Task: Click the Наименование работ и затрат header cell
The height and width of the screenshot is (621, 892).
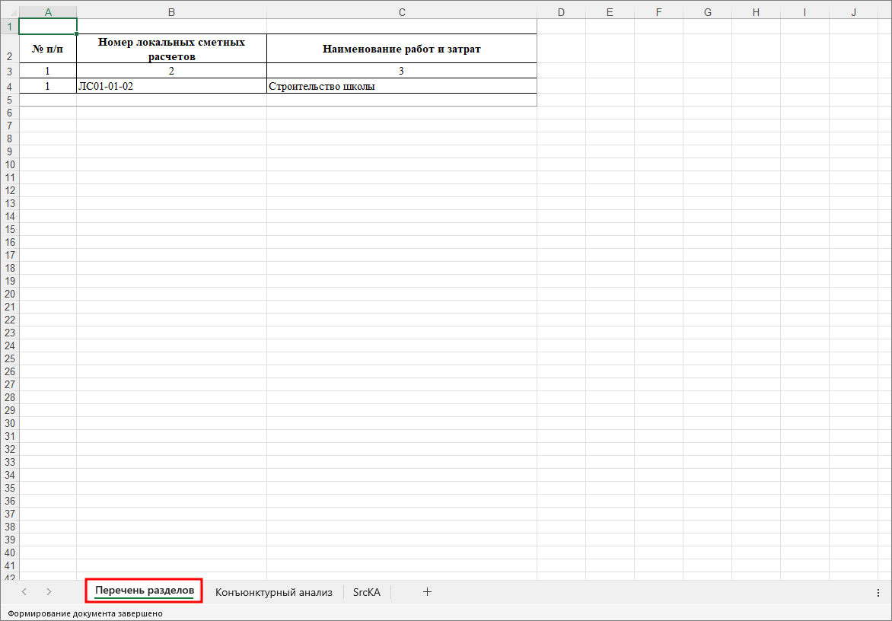Action: click(x=402, y=49)
